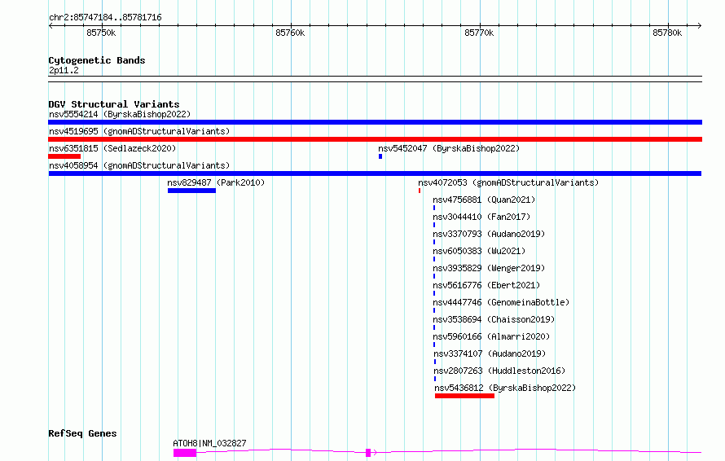Screen dimensions: 725x461
Task: Click the small blue marker under nsv5452047
Action: click(x=380, y=156)
